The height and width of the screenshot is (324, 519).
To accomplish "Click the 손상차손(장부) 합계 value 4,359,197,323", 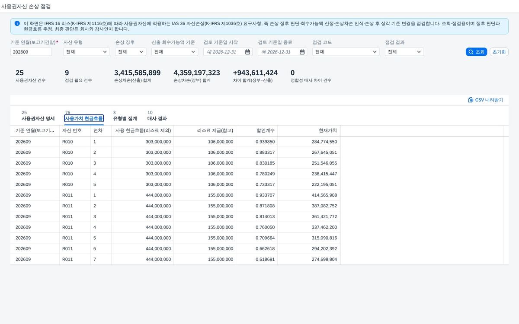I will [x=197, y=73].
